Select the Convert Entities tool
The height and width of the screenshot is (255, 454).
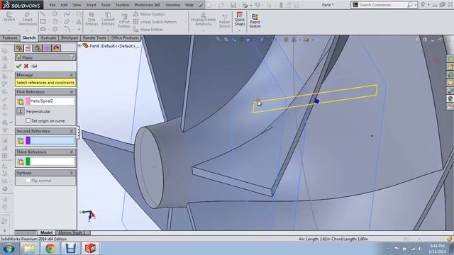[x=108, y=19]
